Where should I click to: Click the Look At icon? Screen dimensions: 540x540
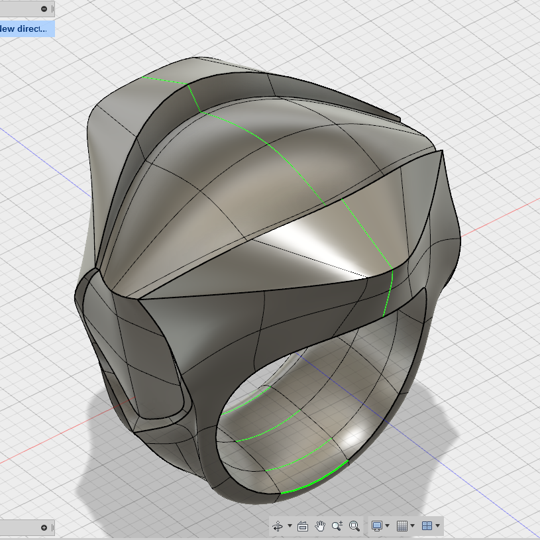[x=303, y=526]
